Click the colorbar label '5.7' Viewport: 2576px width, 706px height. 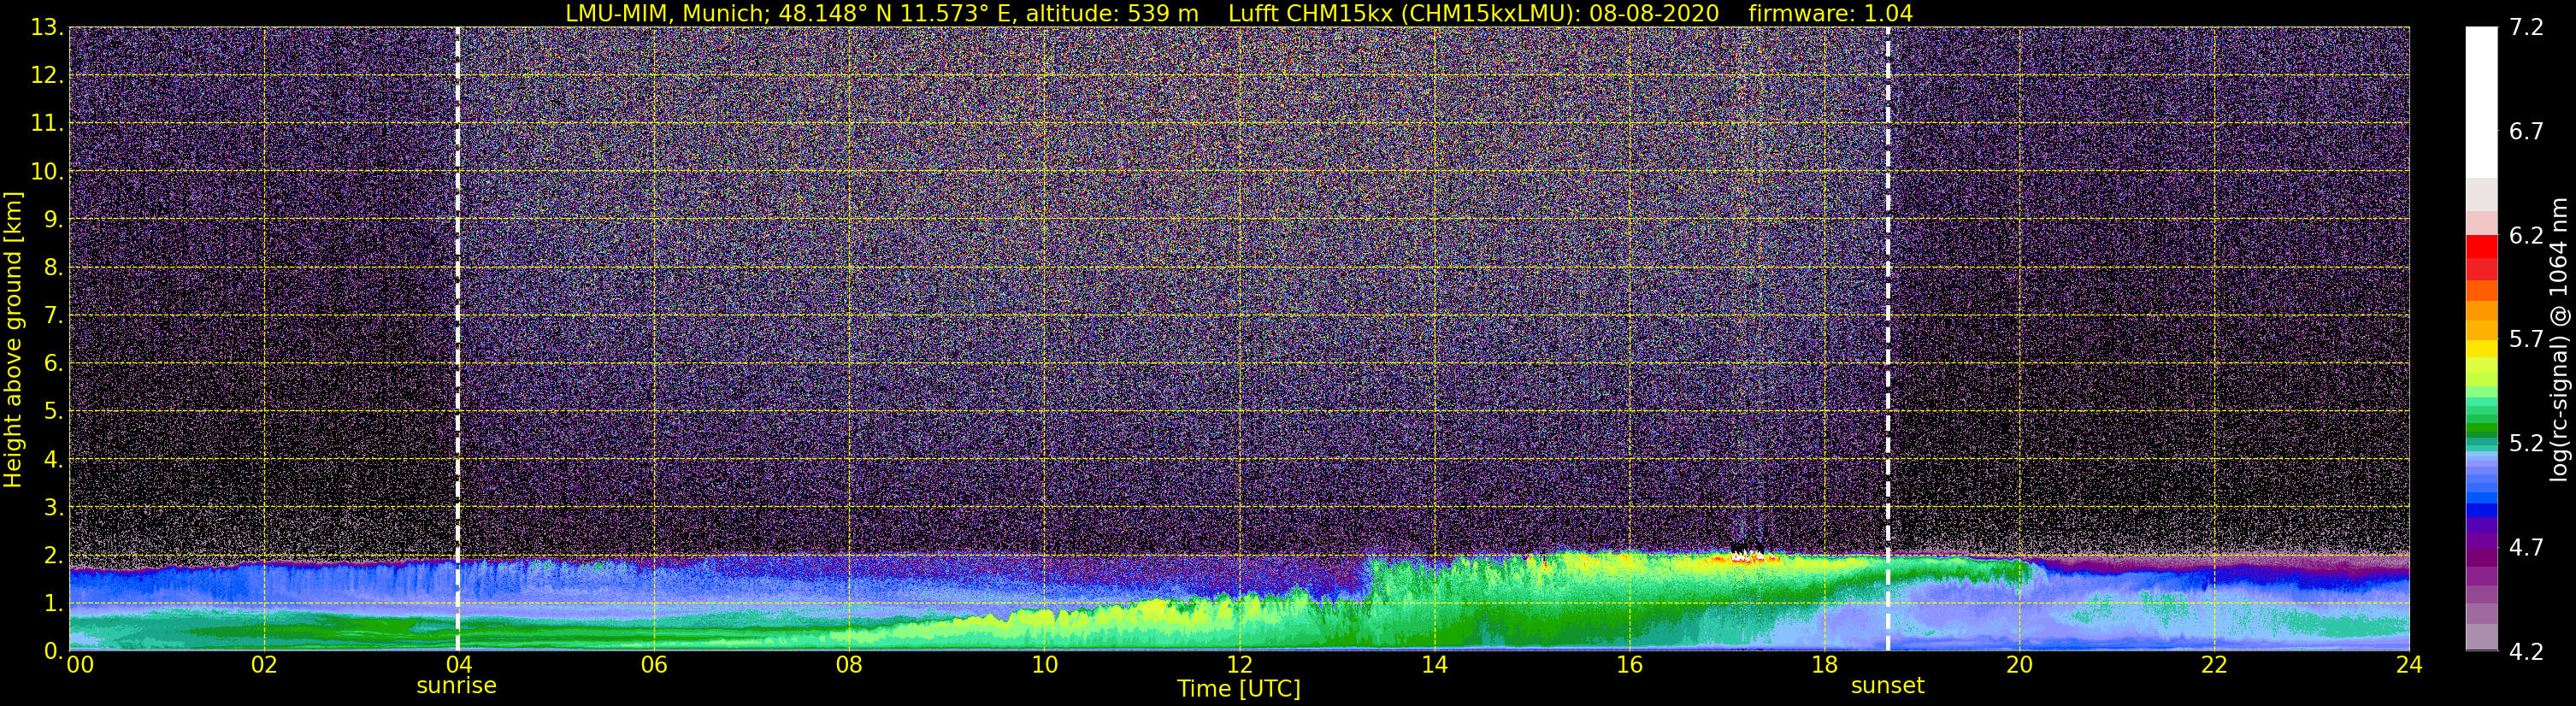(2526, 339)
